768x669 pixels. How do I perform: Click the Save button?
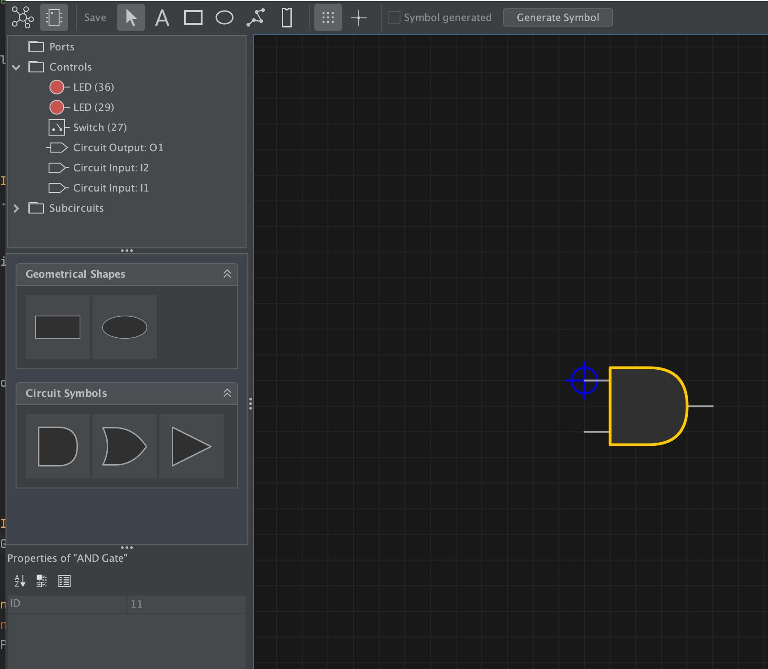[95, 17]
